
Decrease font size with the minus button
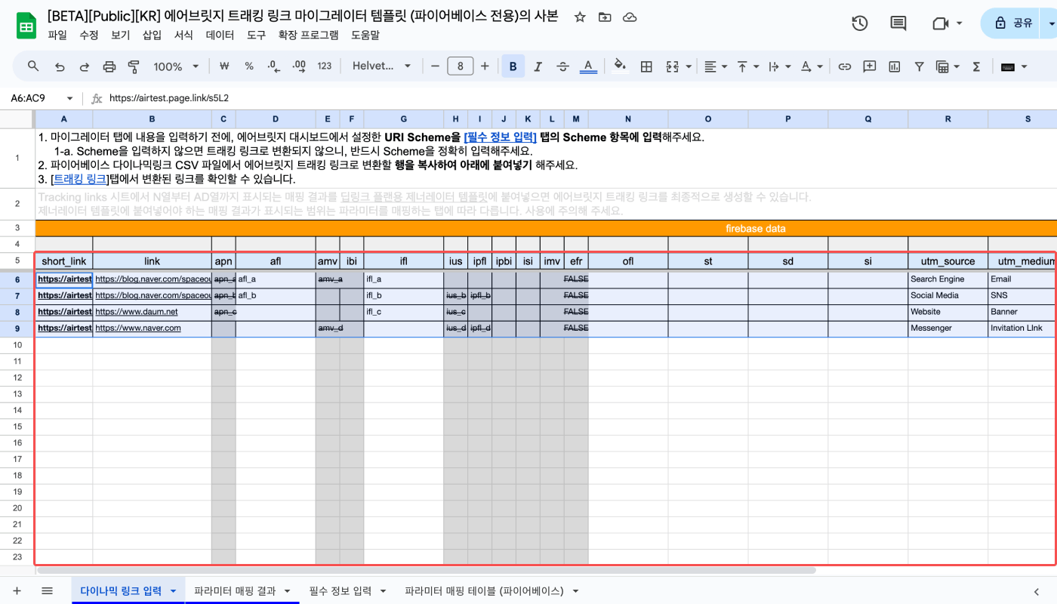point(435,66)
